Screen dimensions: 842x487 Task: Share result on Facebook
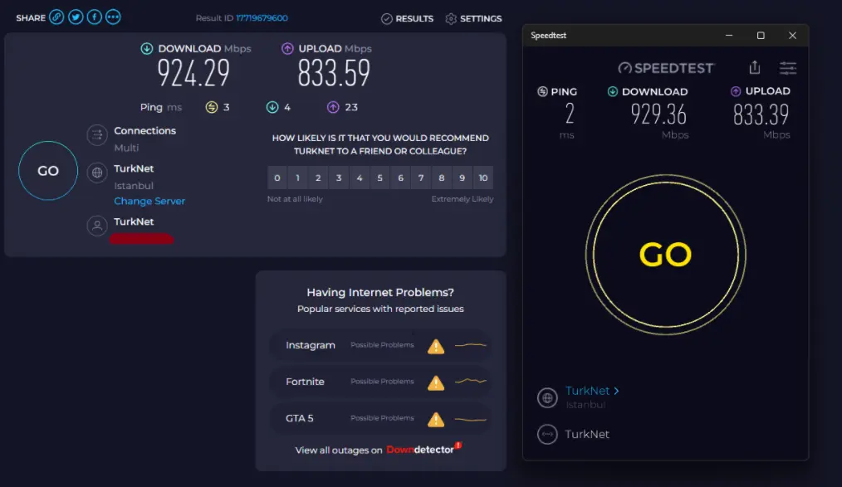tap(95, 17)
